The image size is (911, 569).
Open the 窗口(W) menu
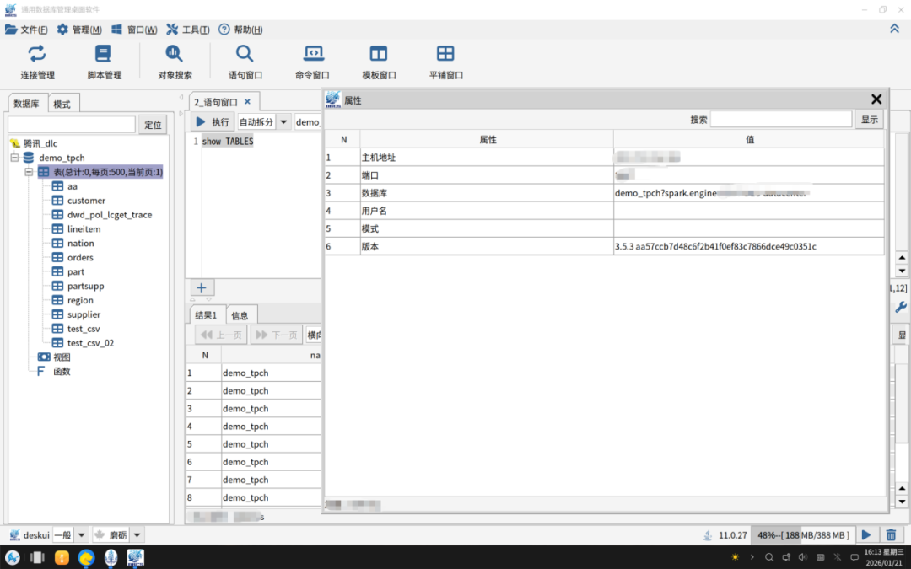134,29
